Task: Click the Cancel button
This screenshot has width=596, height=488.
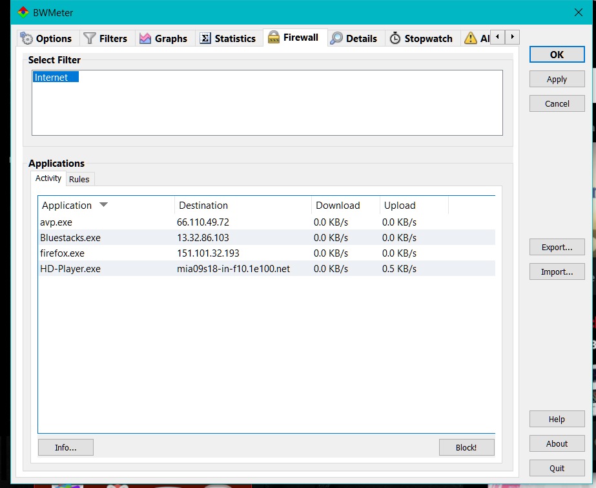Action: click(557, 103)
